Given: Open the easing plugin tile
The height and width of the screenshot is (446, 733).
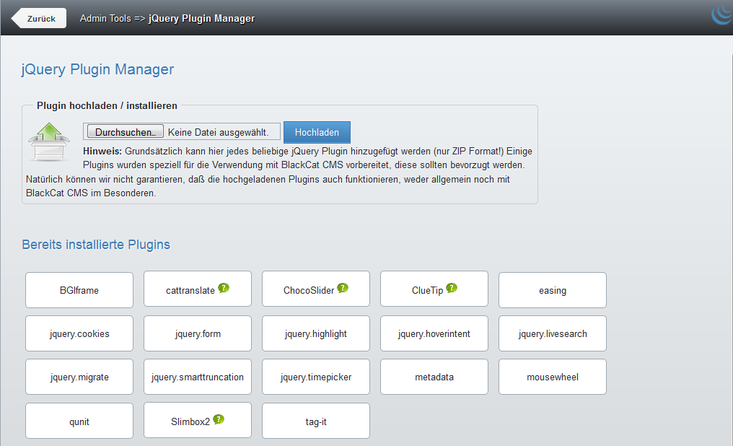Looking at the screenshot, I should (x=553, y=290).
